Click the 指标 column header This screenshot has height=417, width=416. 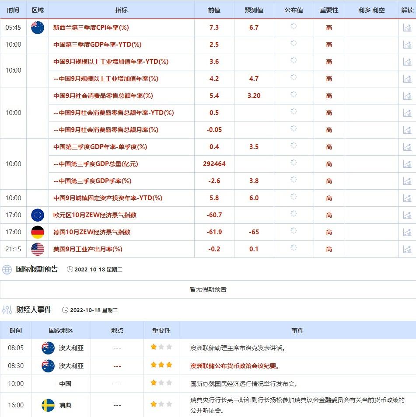click(122, 10)
